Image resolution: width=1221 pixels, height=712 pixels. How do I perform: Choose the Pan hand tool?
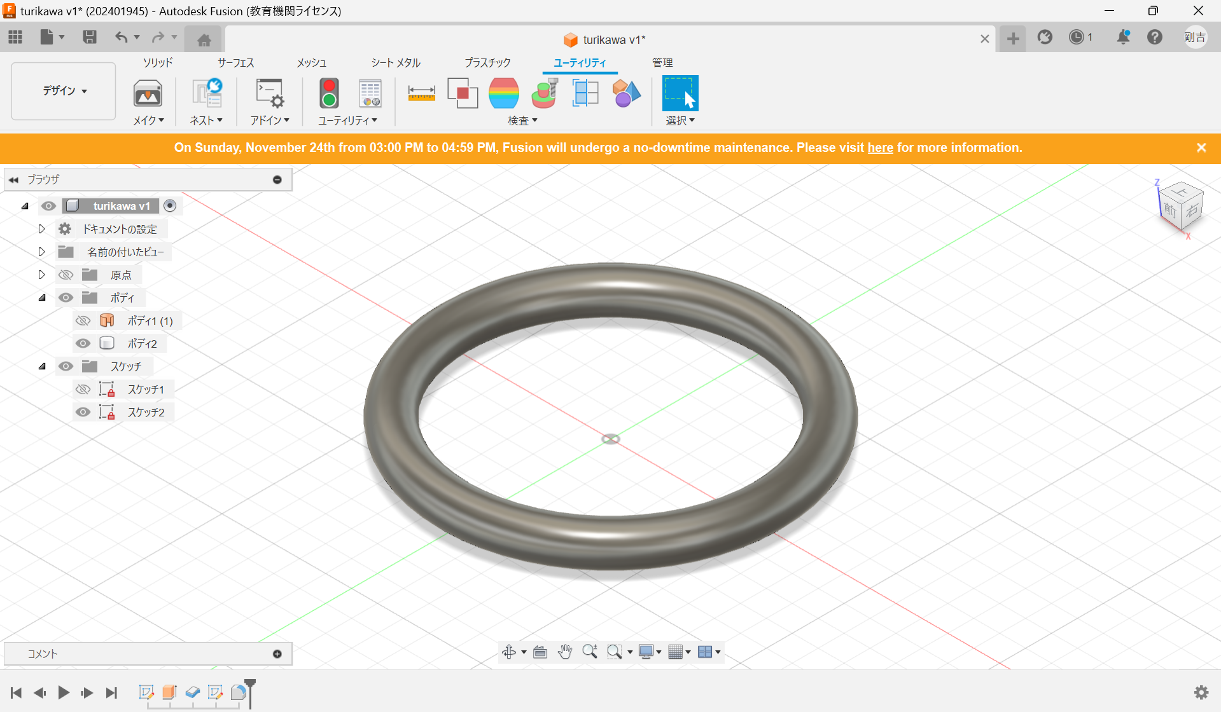click(x=564, y=652)
